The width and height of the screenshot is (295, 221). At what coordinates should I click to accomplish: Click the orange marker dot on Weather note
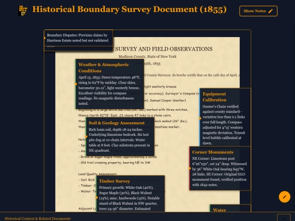76,84
